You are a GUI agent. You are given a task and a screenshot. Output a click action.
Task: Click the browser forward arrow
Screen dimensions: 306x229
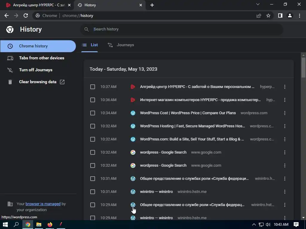16,16
